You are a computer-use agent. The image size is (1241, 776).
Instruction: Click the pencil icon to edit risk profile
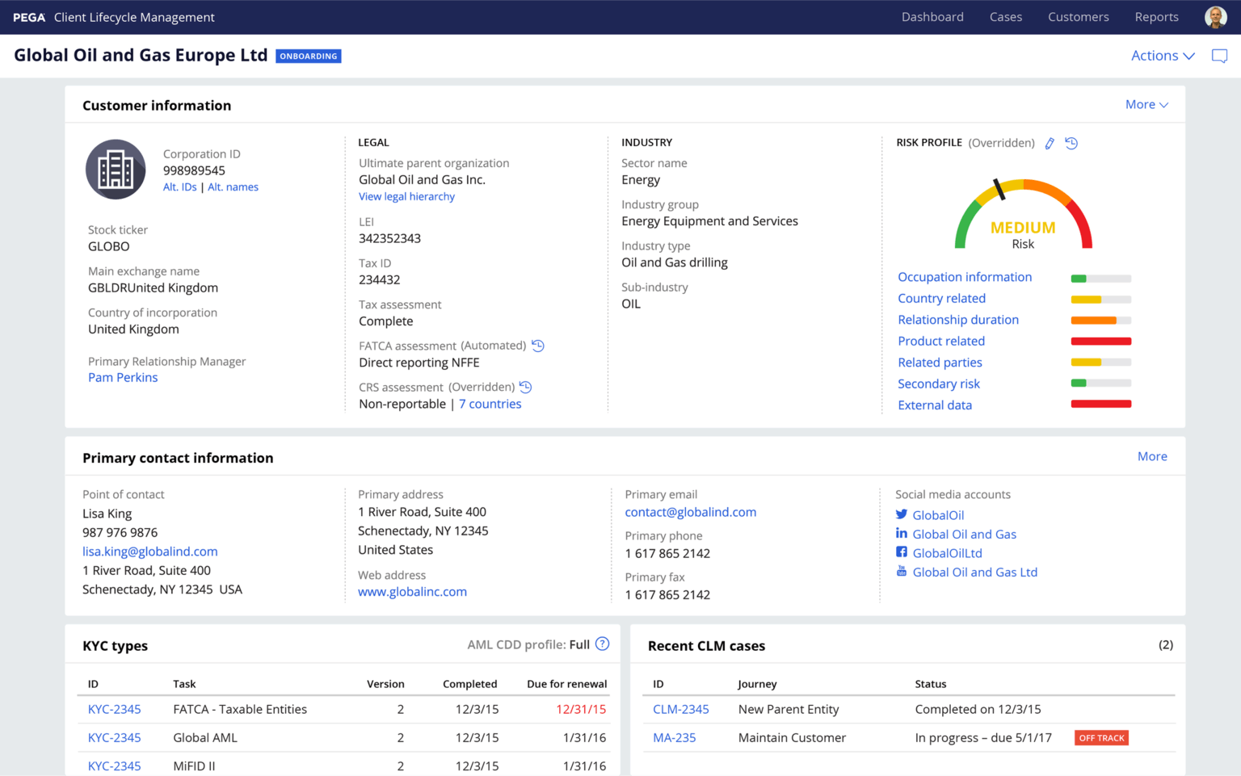pos(1050,143)
